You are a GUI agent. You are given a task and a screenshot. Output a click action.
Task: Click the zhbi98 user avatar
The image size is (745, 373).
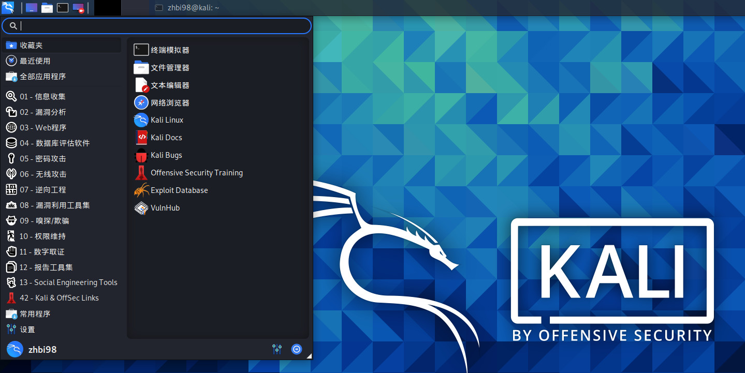[x=15, y=349]
